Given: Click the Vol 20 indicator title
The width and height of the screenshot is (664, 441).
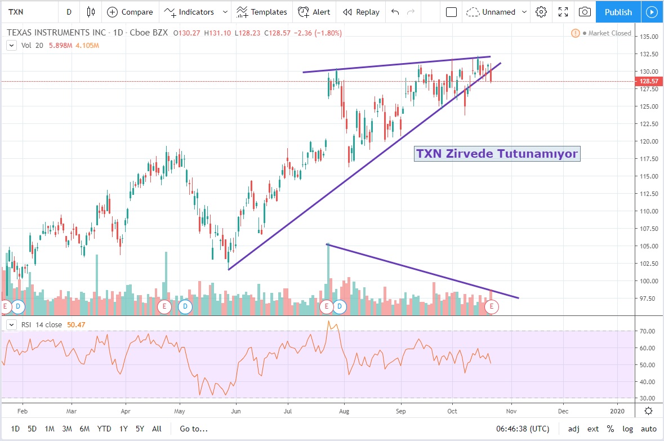Looking at the screenshot, I should tap(32, 45).
